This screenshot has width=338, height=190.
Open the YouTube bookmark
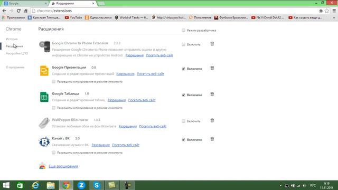73,17
